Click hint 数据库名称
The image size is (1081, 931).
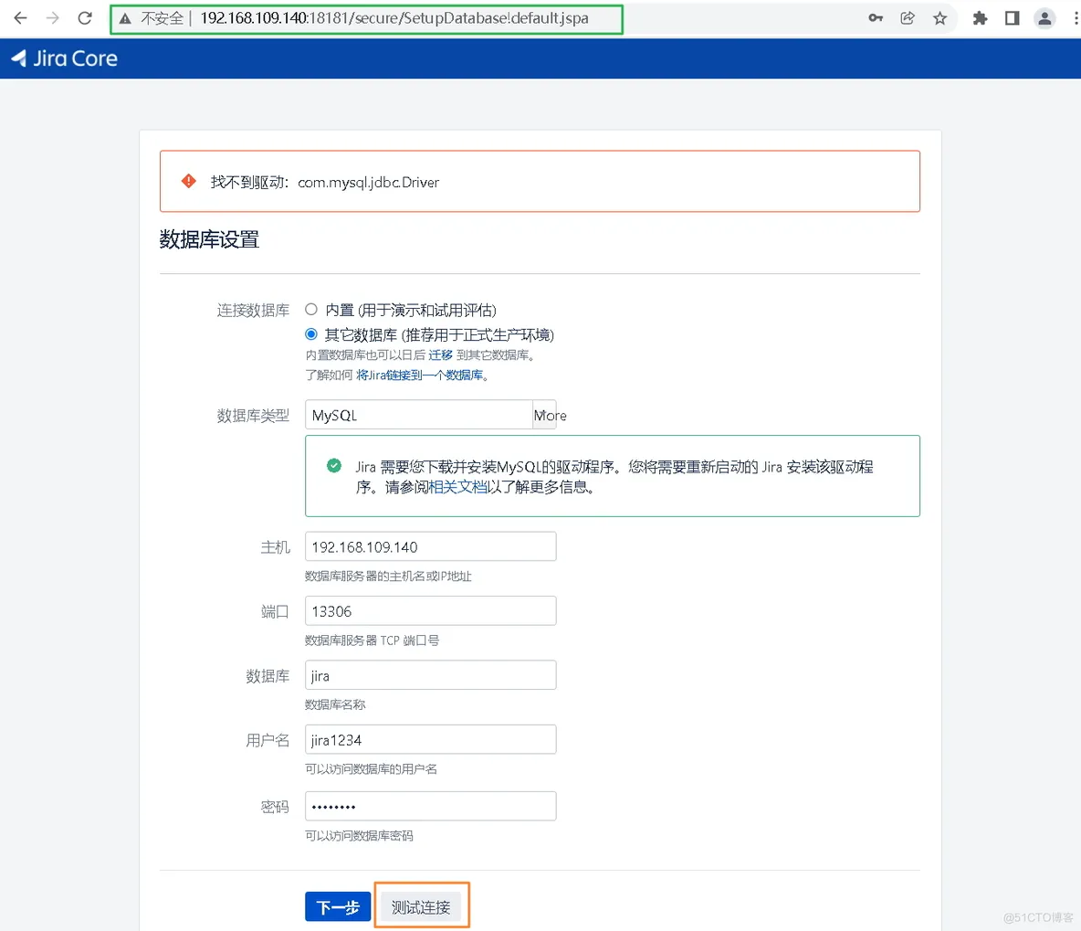click(x=335, y=704)
